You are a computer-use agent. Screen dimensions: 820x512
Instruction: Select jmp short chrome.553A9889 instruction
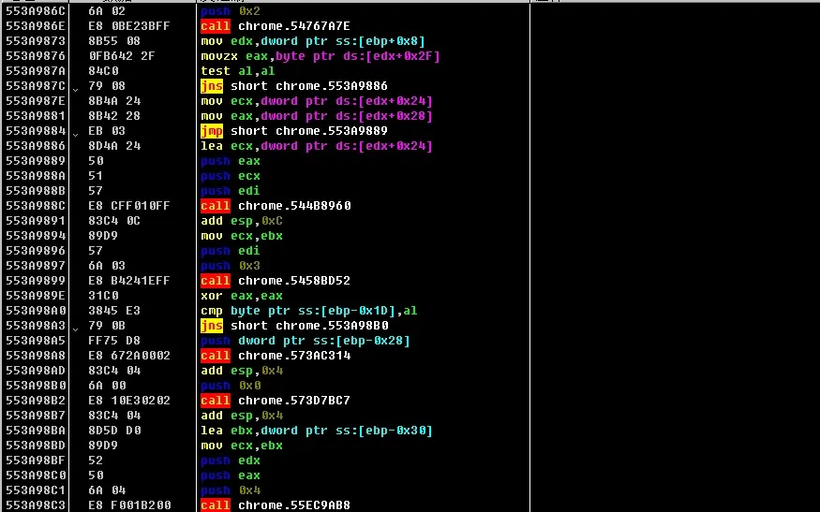294,131
